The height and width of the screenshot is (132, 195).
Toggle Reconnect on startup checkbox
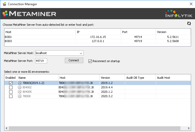point(90,61)
